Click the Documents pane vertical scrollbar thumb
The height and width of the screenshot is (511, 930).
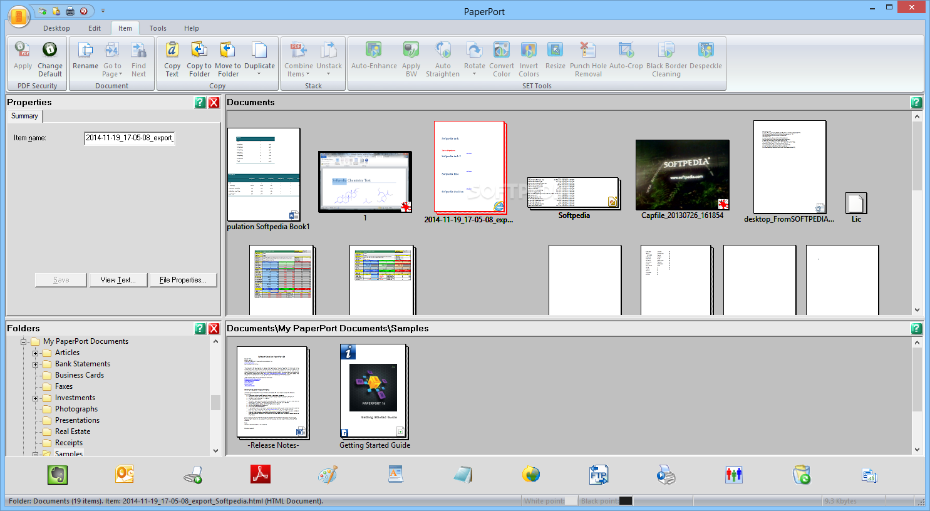click(x=917, y=155)
